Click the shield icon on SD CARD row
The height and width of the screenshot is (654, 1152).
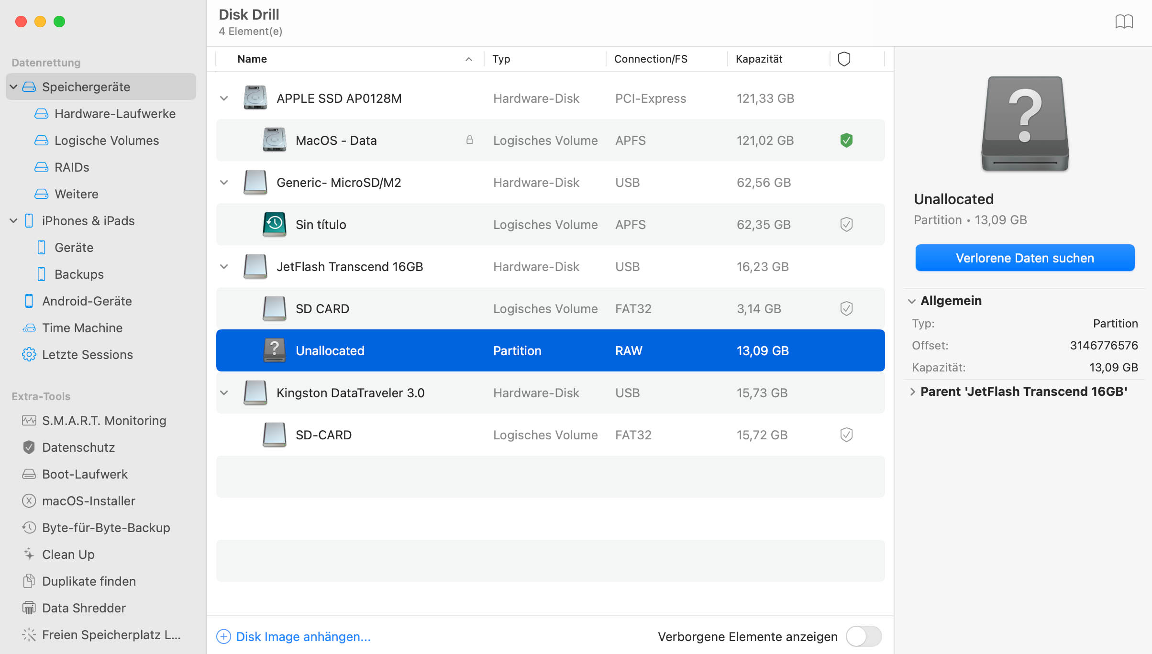(x=846, y=309)
